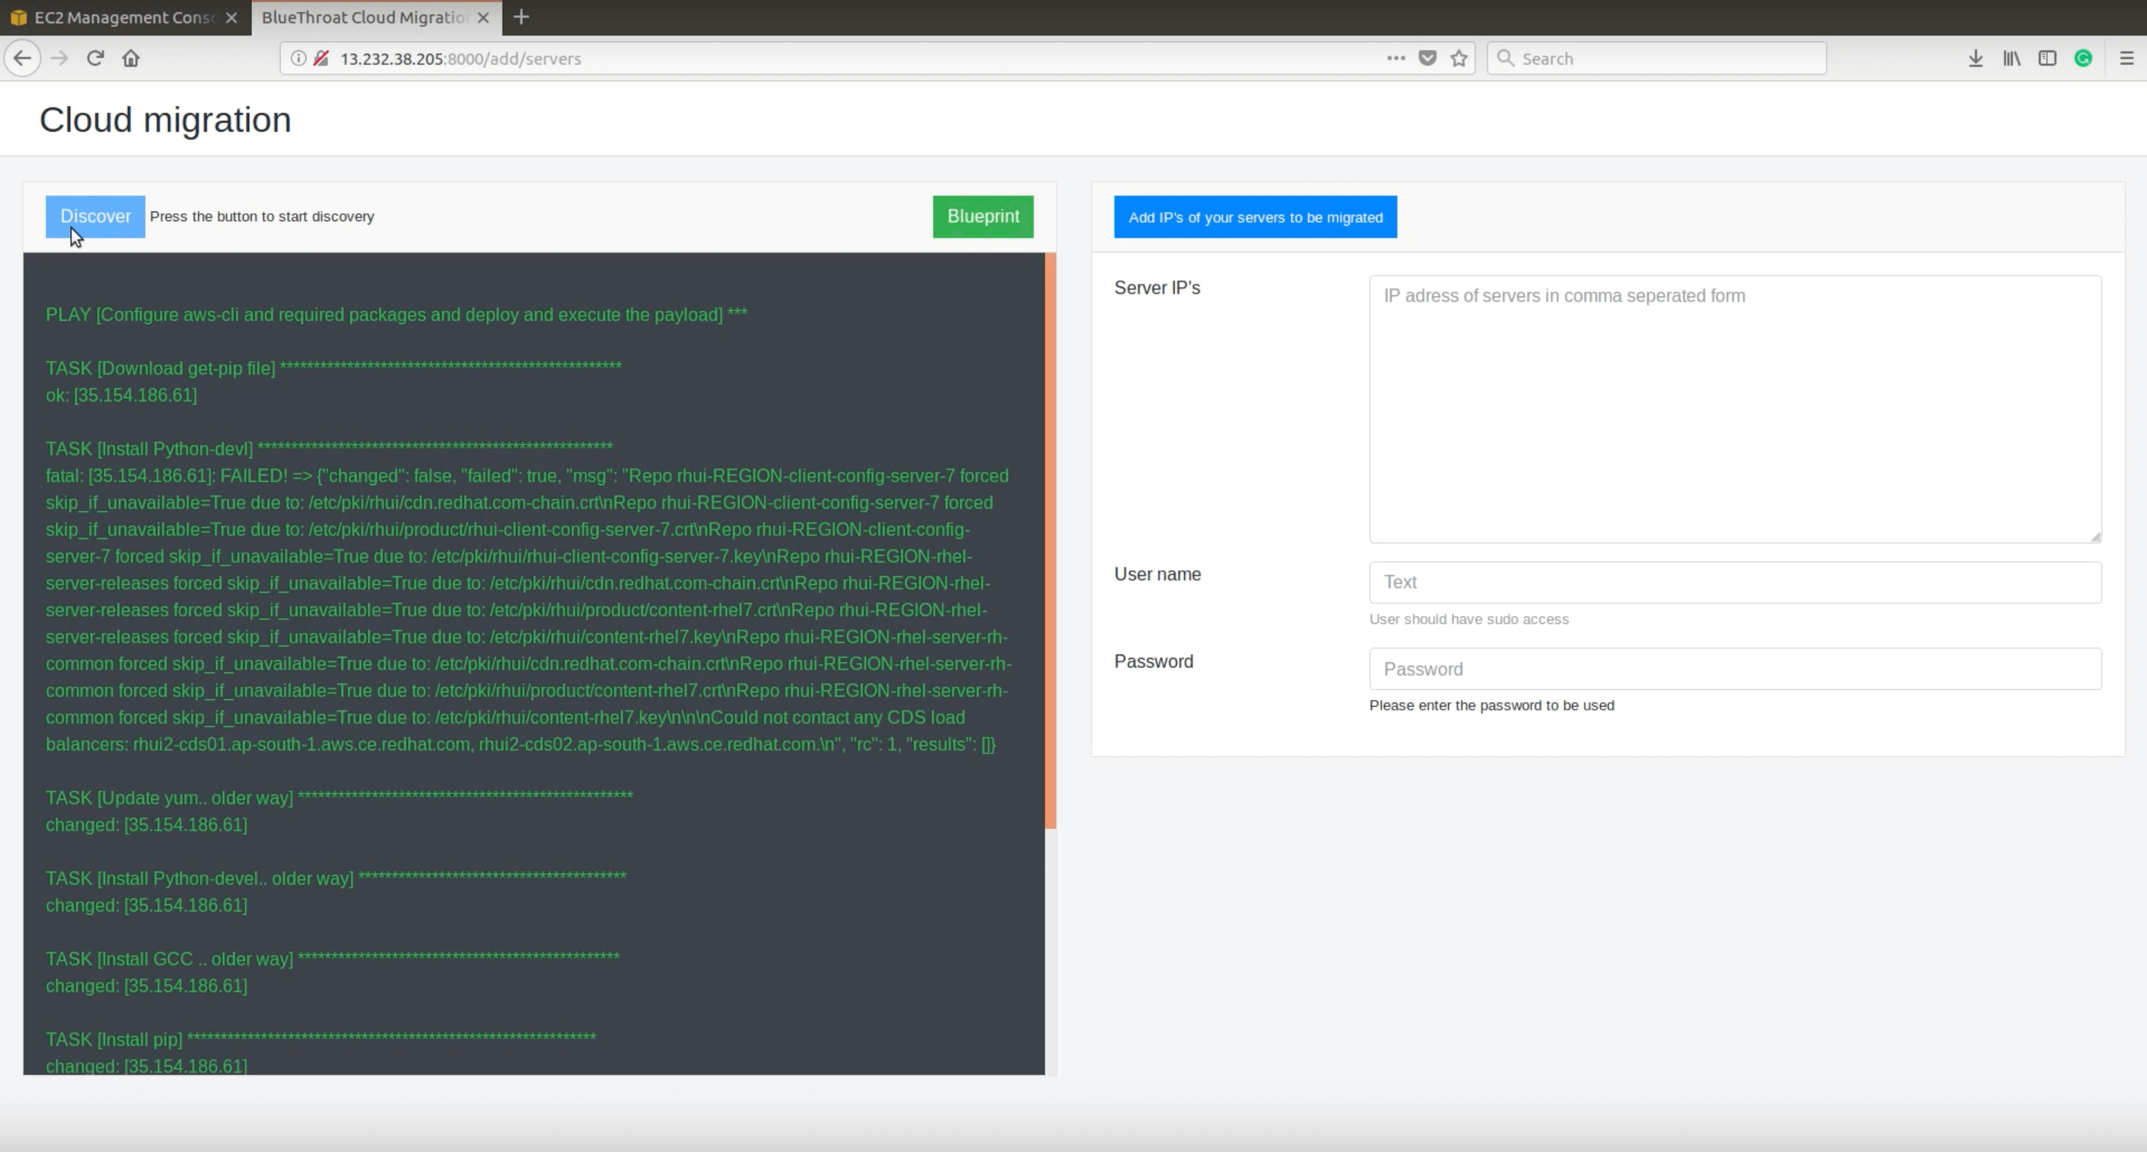
Task: Open the Downloads panel
Action: [x=1975, y=58]
